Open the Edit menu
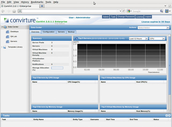The height and width of the screenshot is (127, 172). click(x=9, y=2)
